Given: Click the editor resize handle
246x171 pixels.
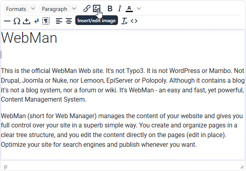Looking at the screenshot, I should [242, 167].
